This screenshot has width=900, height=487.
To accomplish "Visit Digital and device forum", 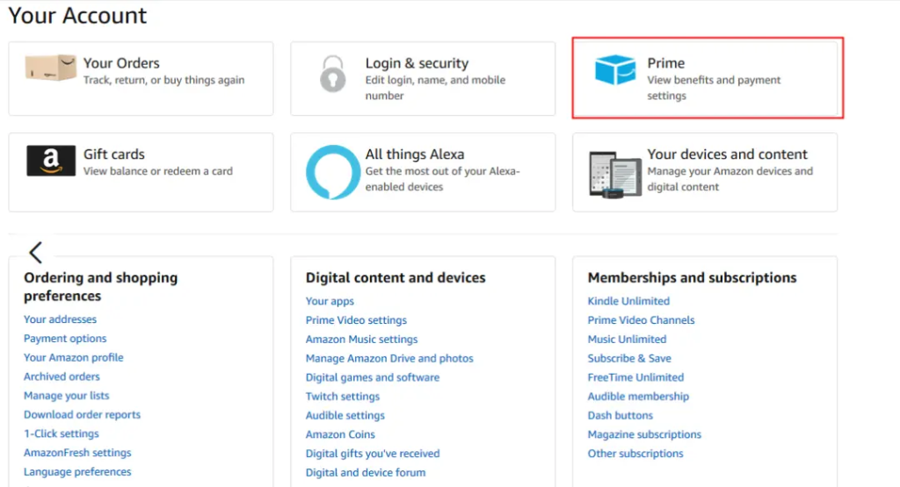I will click(366, 473).
